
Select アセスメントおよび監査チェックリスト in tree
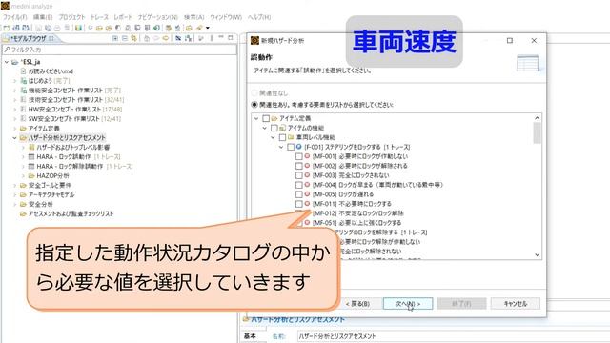(x=71, y=213)
